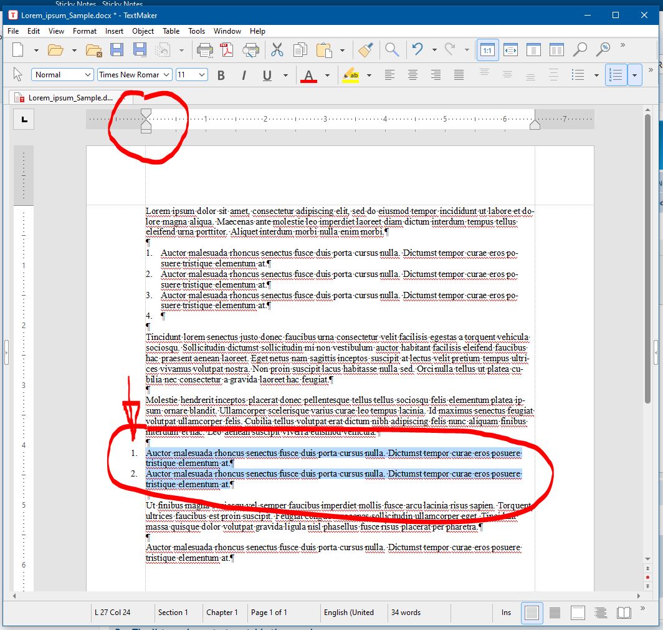Open the Search magnifier tool
Image resolution: width=663 pixels, height=630 pixels.
pyautogui.click(x=392, y=50)
